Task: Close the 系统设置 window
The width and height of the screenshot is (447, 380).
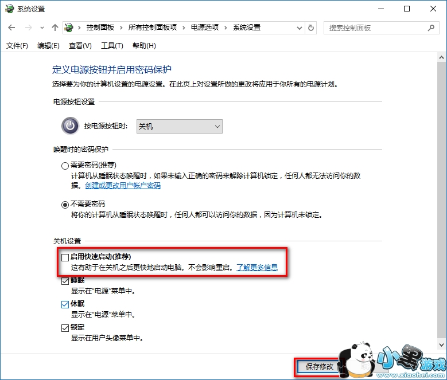Action: 433,9
